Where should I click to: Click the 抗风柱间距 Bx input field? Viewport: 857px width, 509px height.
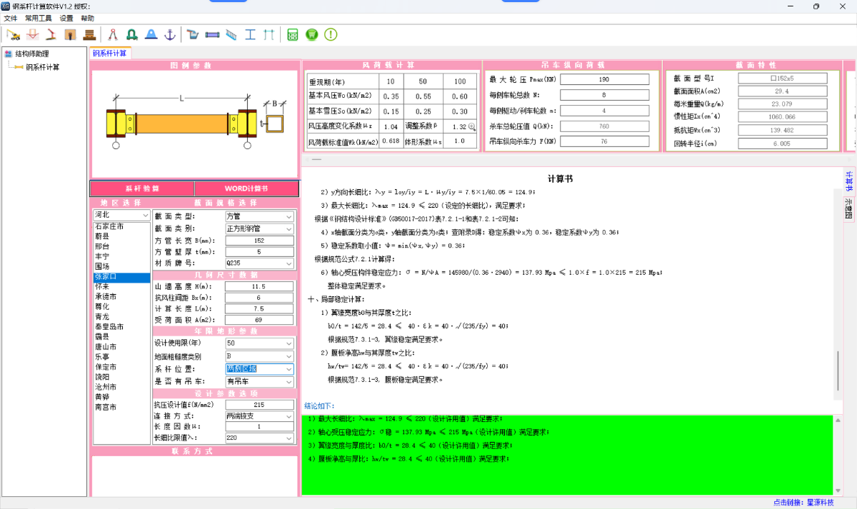point(259,298)
